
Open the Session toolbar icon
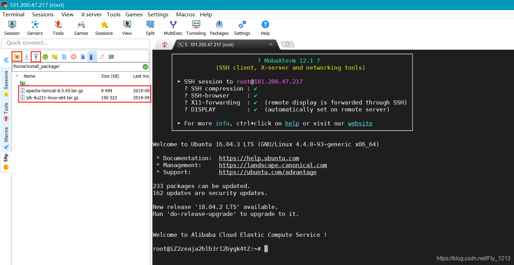click(x=12, y=28)
